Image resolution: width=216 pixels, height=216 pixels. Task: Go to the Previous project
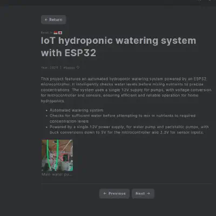(x=114, y=193)
